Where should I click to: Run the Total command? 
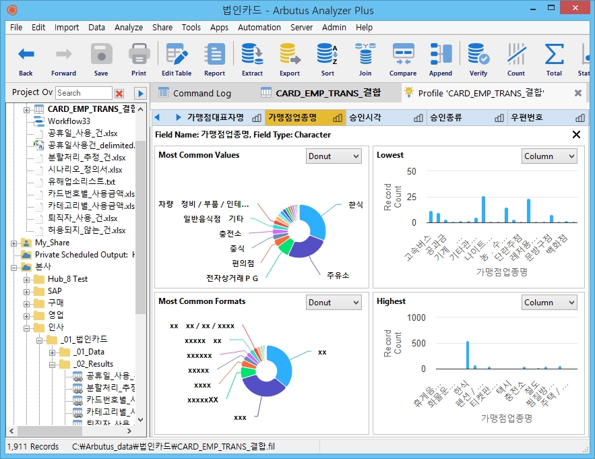(x=554, y=59)
